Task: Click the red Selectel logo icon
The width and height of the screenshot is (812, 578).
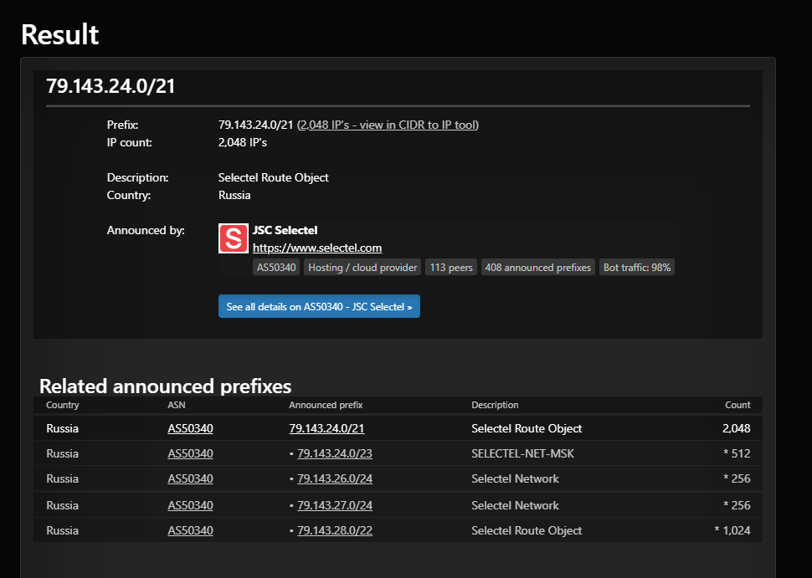Action: [233, 238]
